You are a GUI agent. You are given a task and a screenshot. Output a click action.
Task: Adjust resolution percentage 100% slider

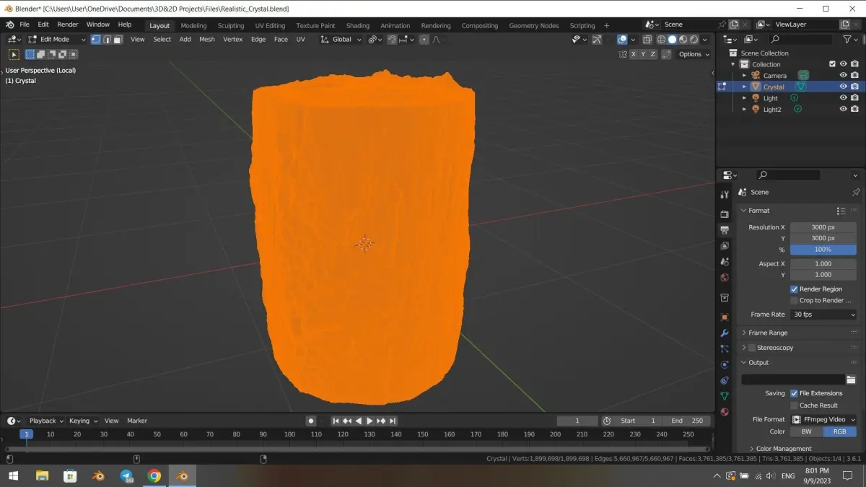point(823,250)
